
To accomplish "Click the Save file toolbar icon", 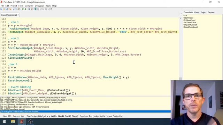I will point(7,9).
